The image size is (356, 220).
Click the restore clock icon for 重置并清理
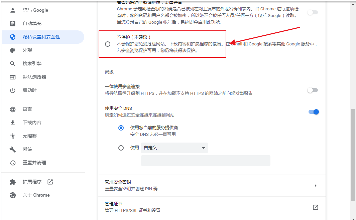[x=13, y=163]
